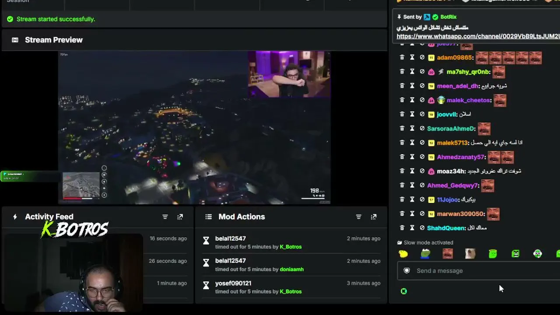
Task: Delete Ahmedzanaty57's message with trash icon
Action: pyautogui.click(x=402, y=157)
